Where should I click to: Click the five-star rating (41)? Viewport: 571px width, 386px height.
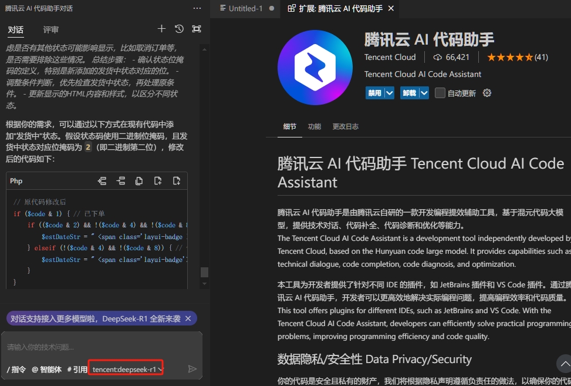tap(518, 57)
